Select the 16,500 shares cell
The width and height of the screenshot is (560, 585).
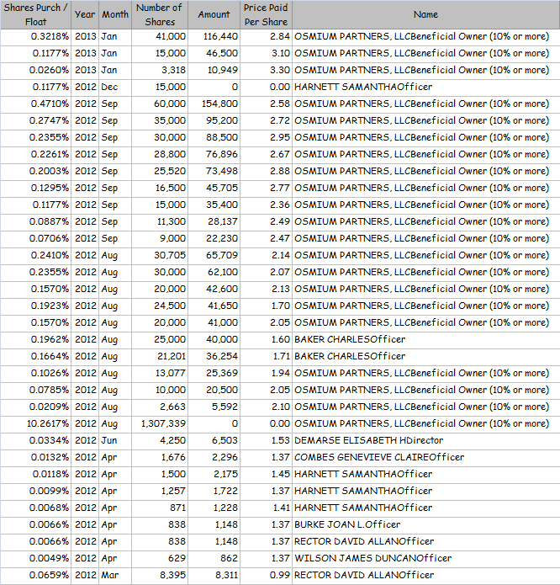160,188
